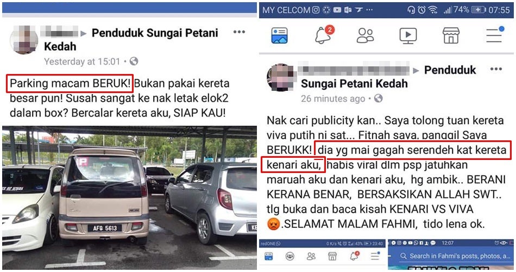Open notifications bell with 2 badge
Screen dimensions: 516x272
324,35
